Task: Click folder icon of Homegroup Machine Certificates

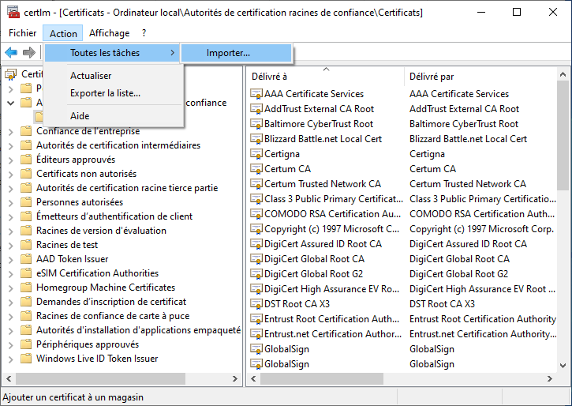Action: pyautogui.click(x=26, y=288)
